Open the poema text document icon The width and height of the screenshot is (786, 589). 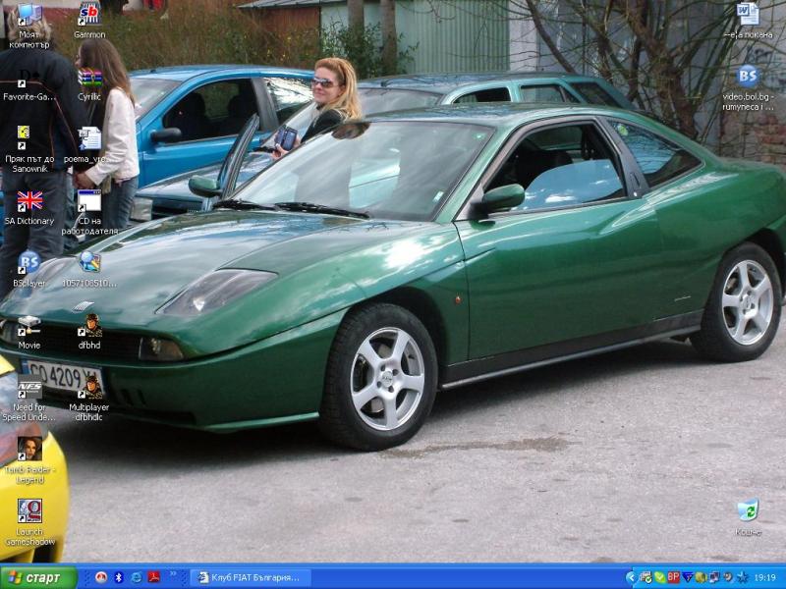pos(89,138)
